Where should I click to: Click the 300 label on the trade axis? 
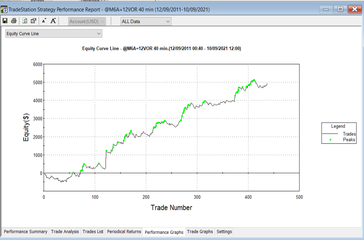coord(197,197)
